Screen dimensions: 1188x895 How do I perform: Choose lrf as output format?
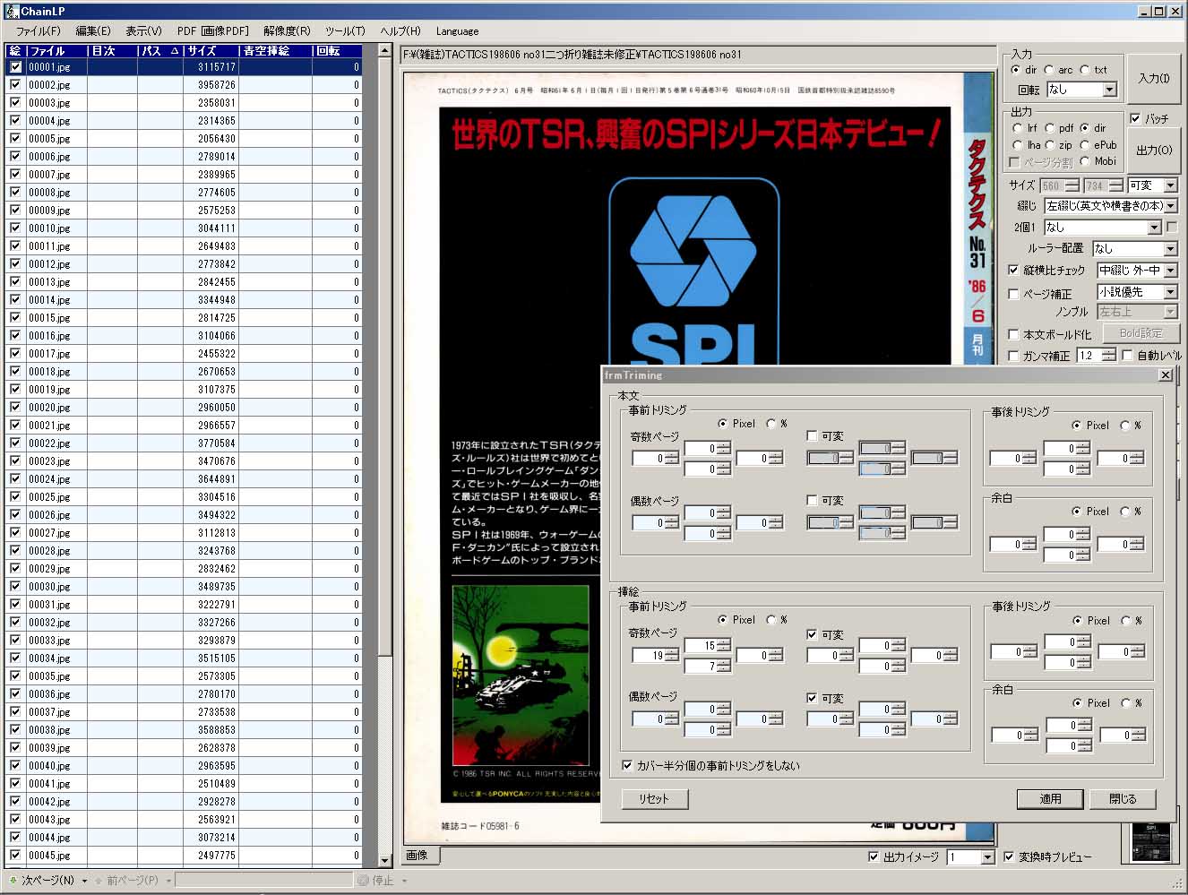click(x=1017, y=128)
